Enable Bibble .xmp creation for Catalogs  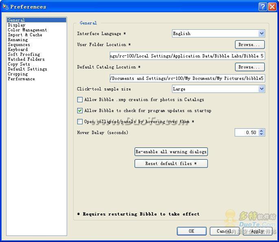click(x=80, y=99)
